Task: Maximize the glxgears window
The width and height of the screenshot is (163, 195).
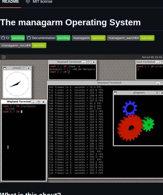Action: pyautogui.click(x=157, y=93)
